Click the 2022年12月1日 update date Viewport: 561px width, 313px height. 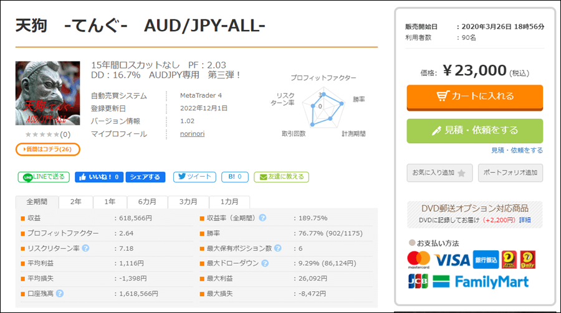click(204, 108)
